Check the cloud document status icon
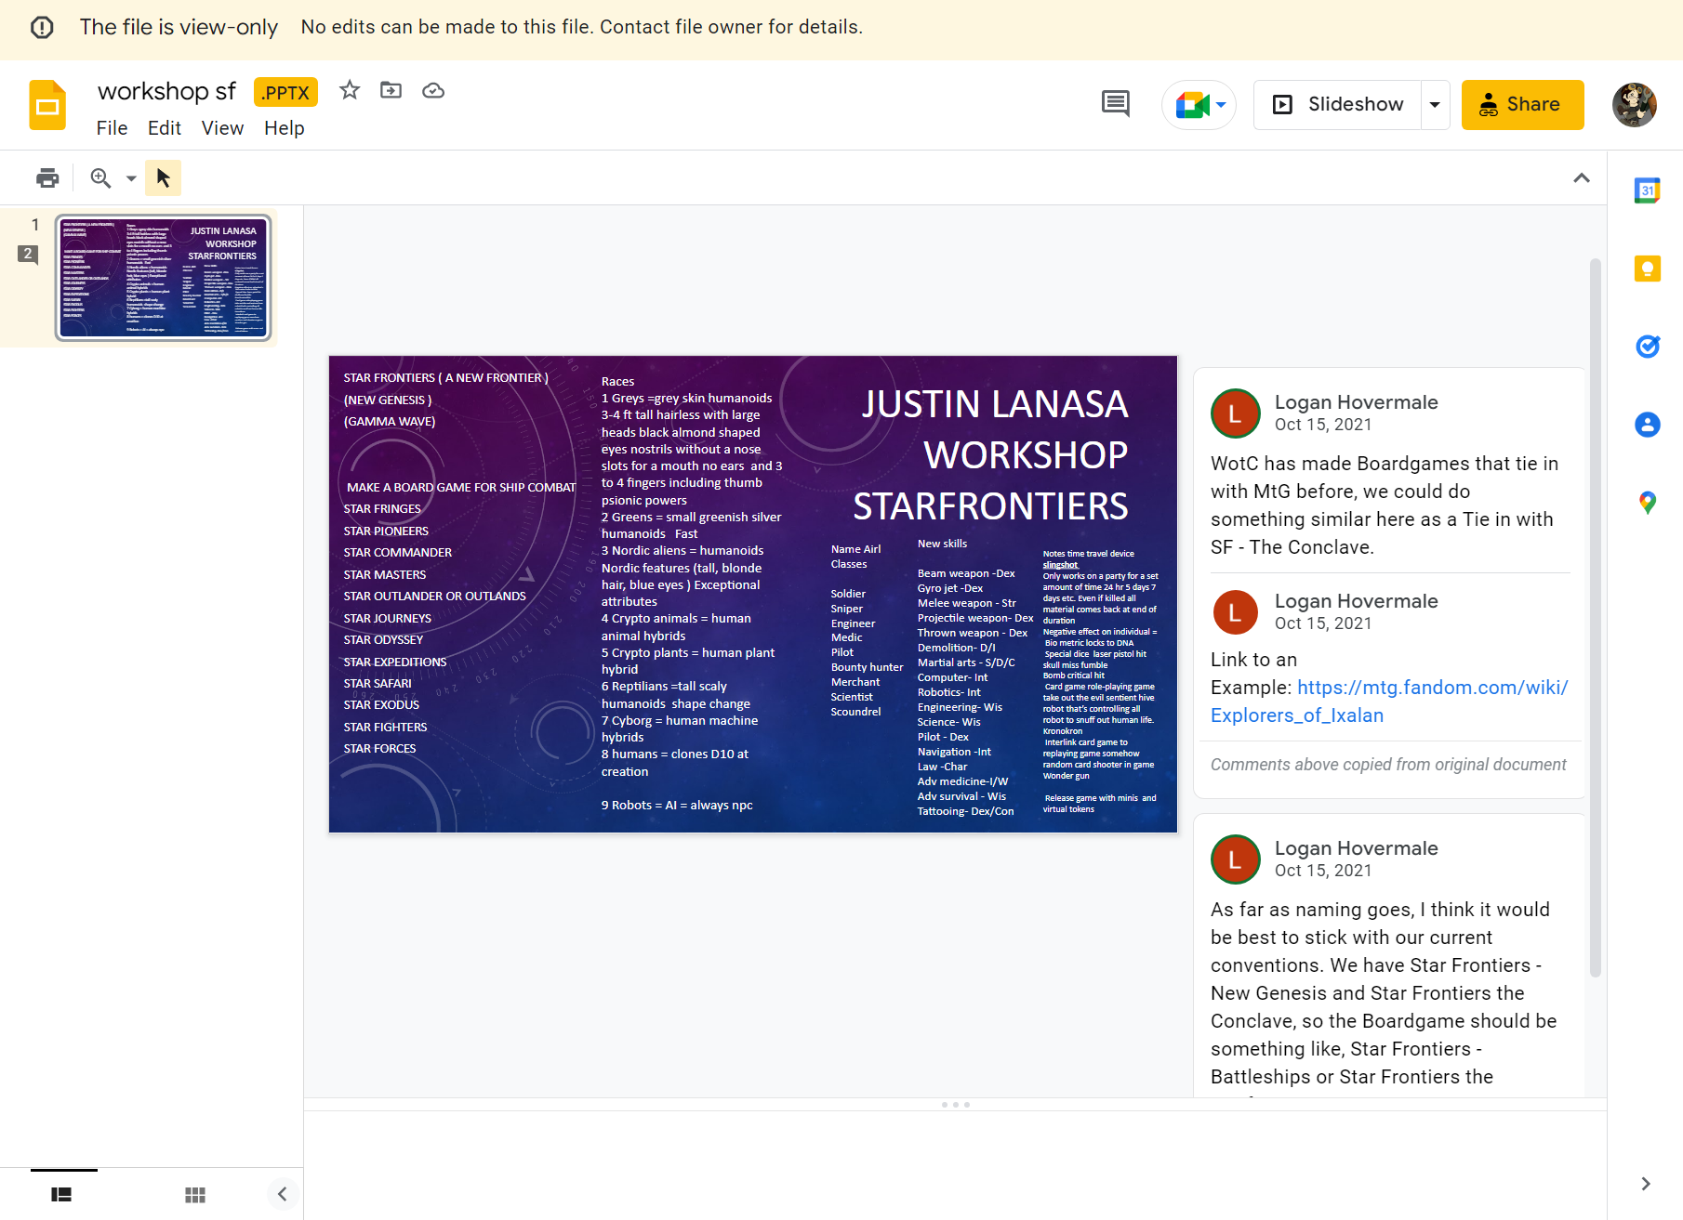The height and width of the screenshot is (1220, 1683). pyautogui.click(x=433, y=90)
